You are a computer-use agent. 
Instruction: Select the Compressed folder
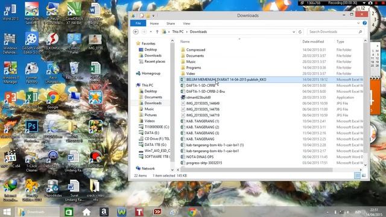pos(195,49)
